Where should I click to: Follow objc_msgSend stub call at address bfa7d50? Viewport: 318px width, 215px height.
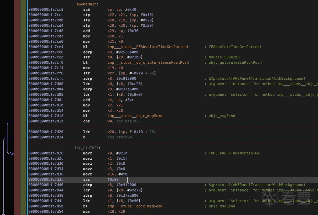135,206
